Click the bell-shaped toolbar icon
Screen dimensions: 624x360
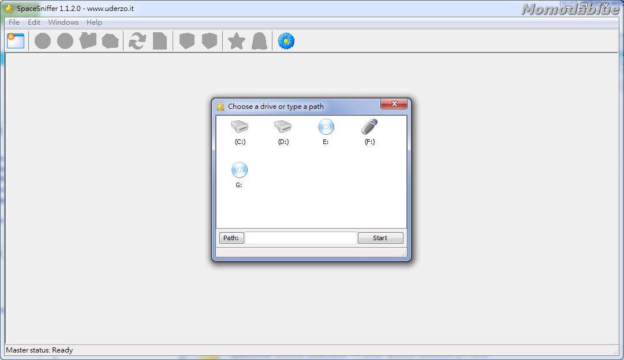(x=259, y=41)
